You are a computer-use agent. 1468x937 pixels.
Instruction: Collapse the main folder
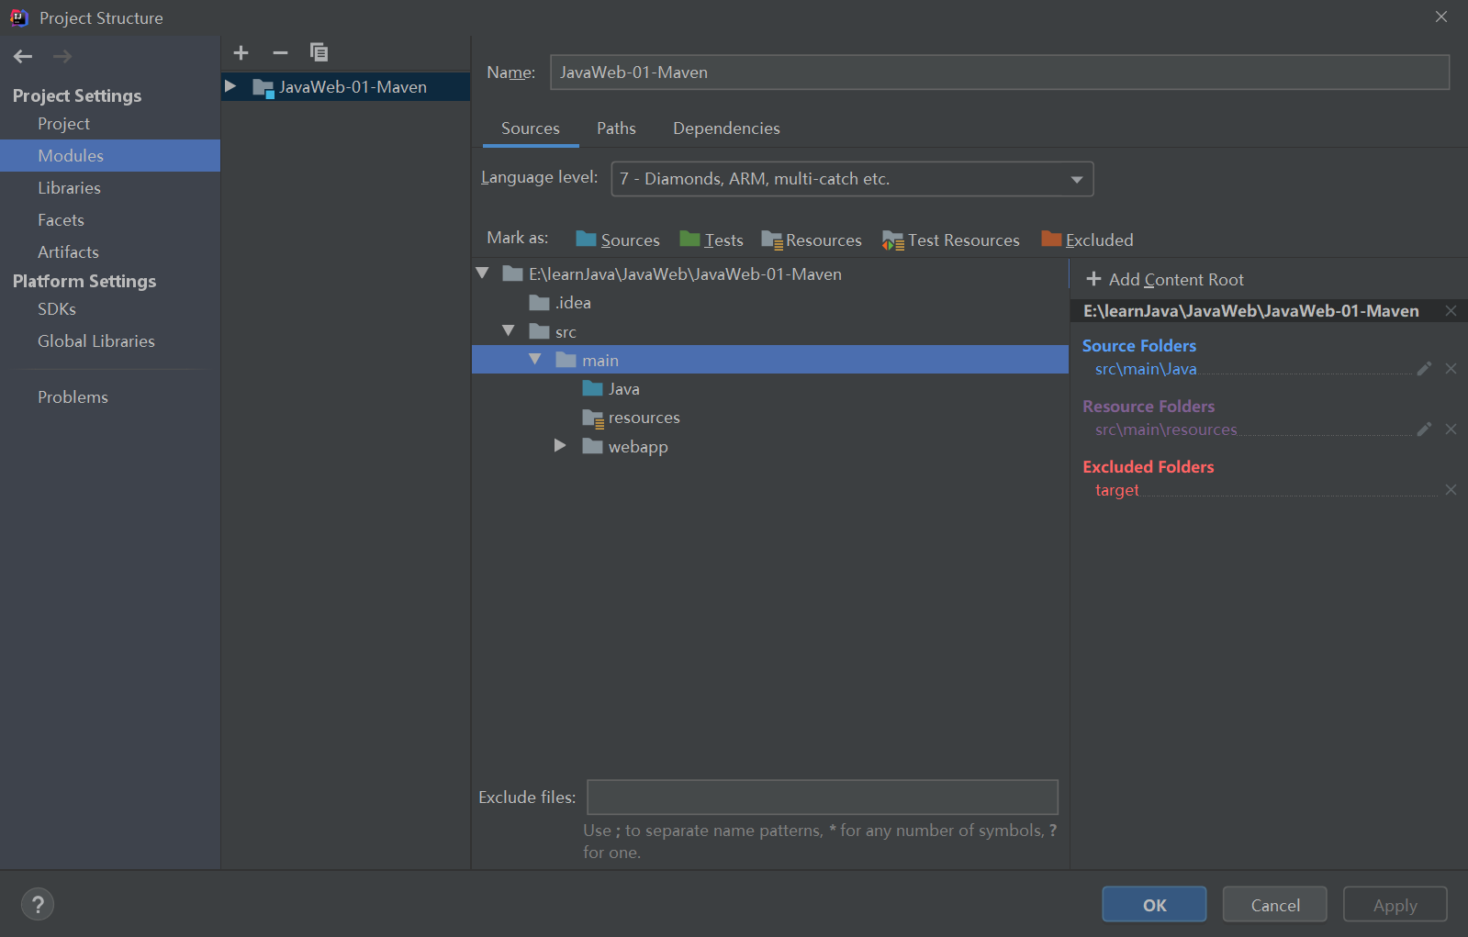point(535,359)
